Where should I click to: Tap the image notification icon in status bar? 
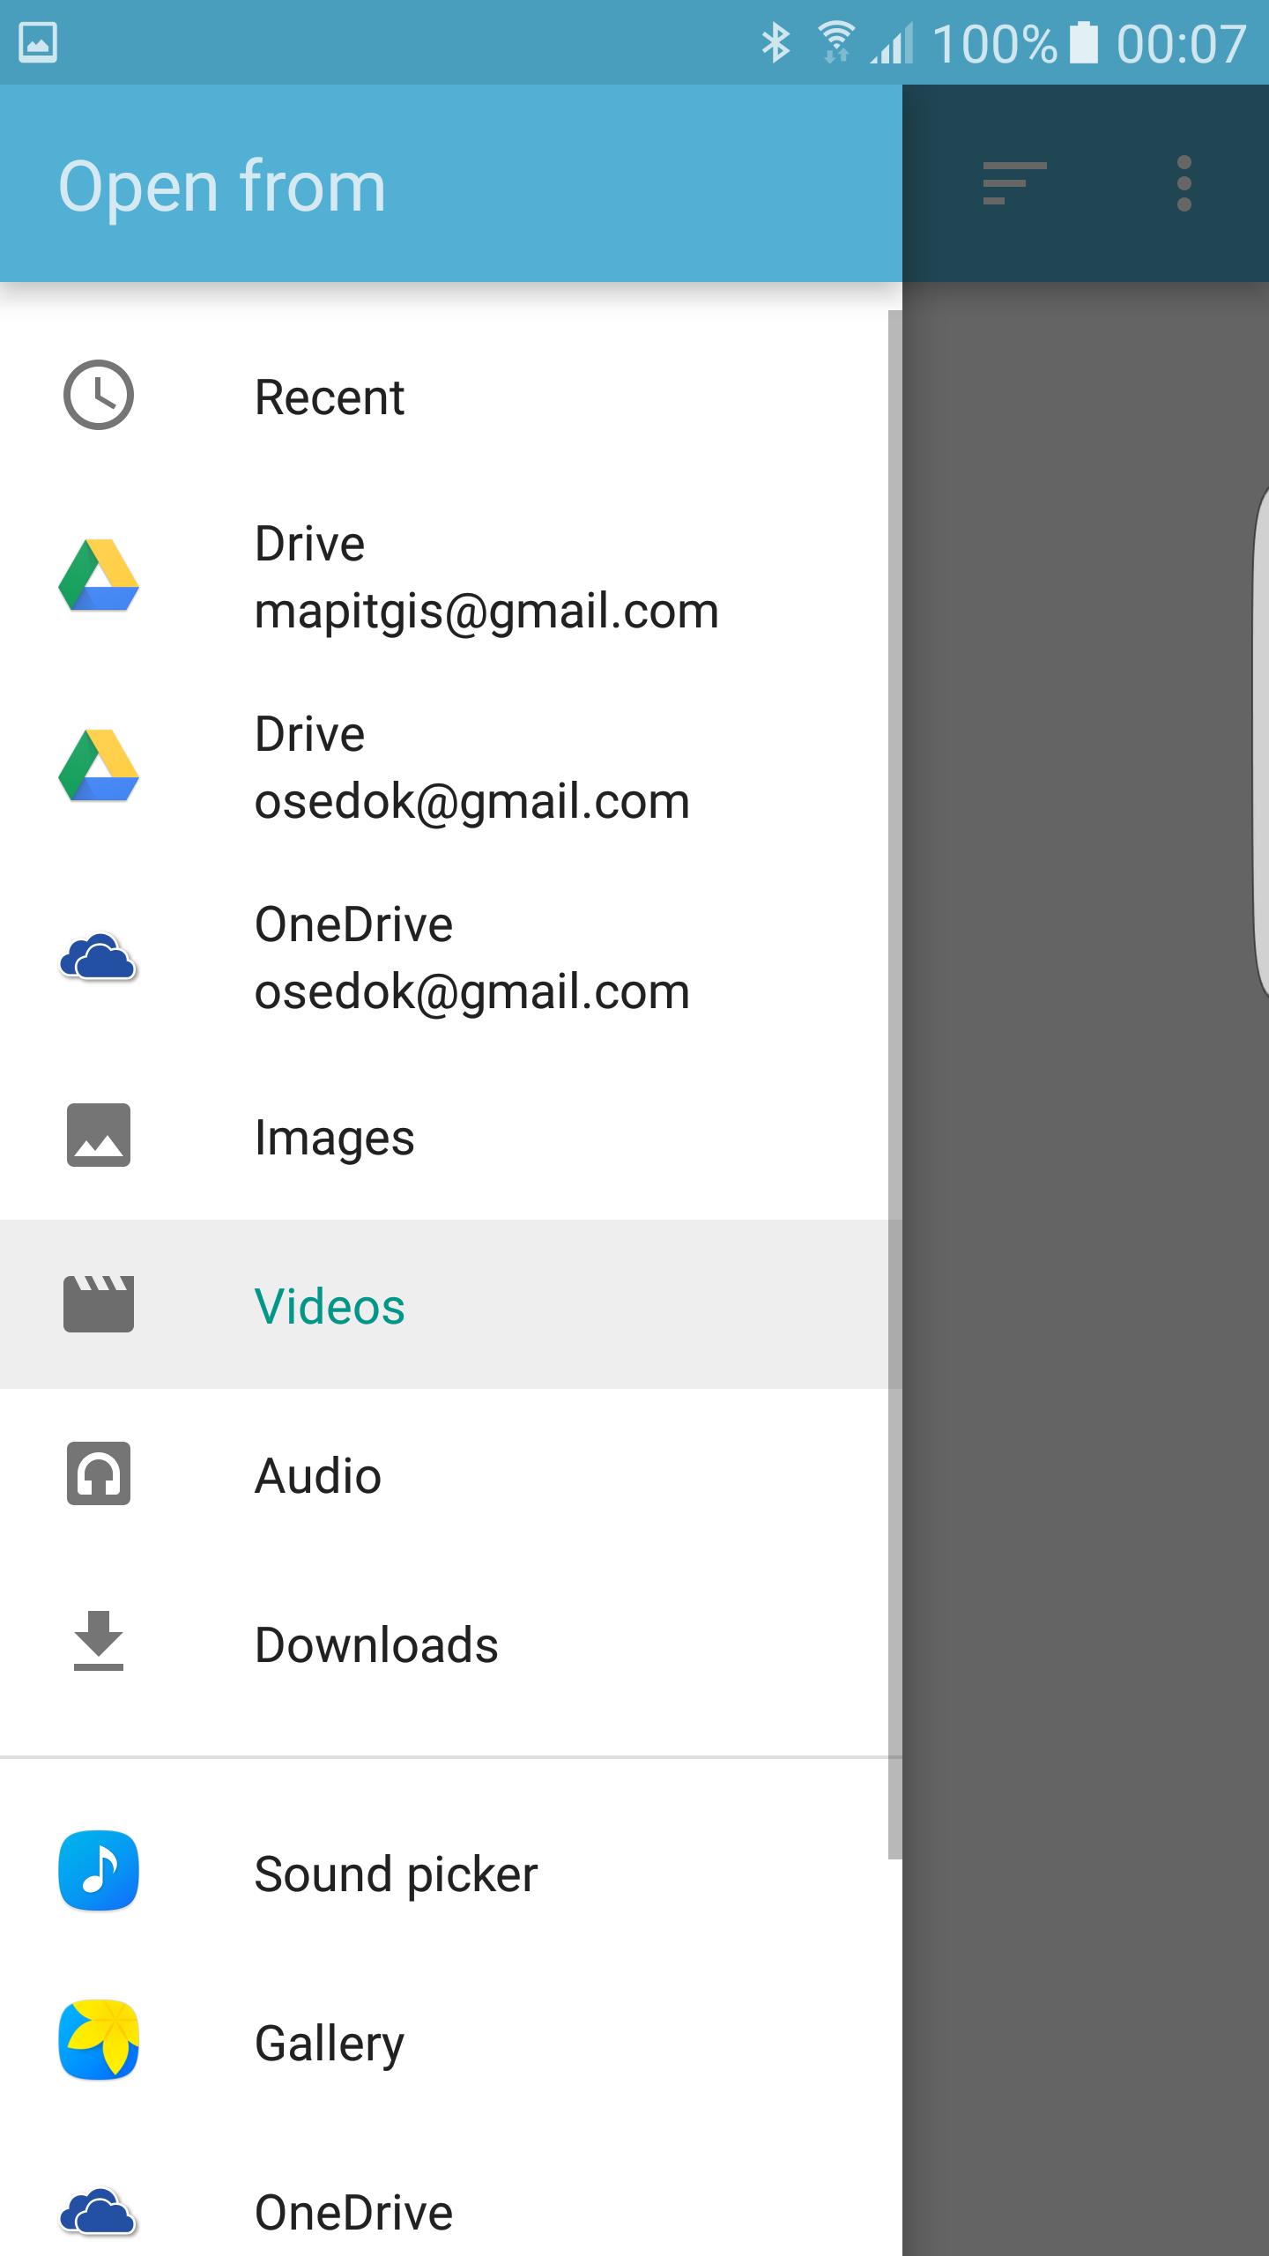pos(38,42)
